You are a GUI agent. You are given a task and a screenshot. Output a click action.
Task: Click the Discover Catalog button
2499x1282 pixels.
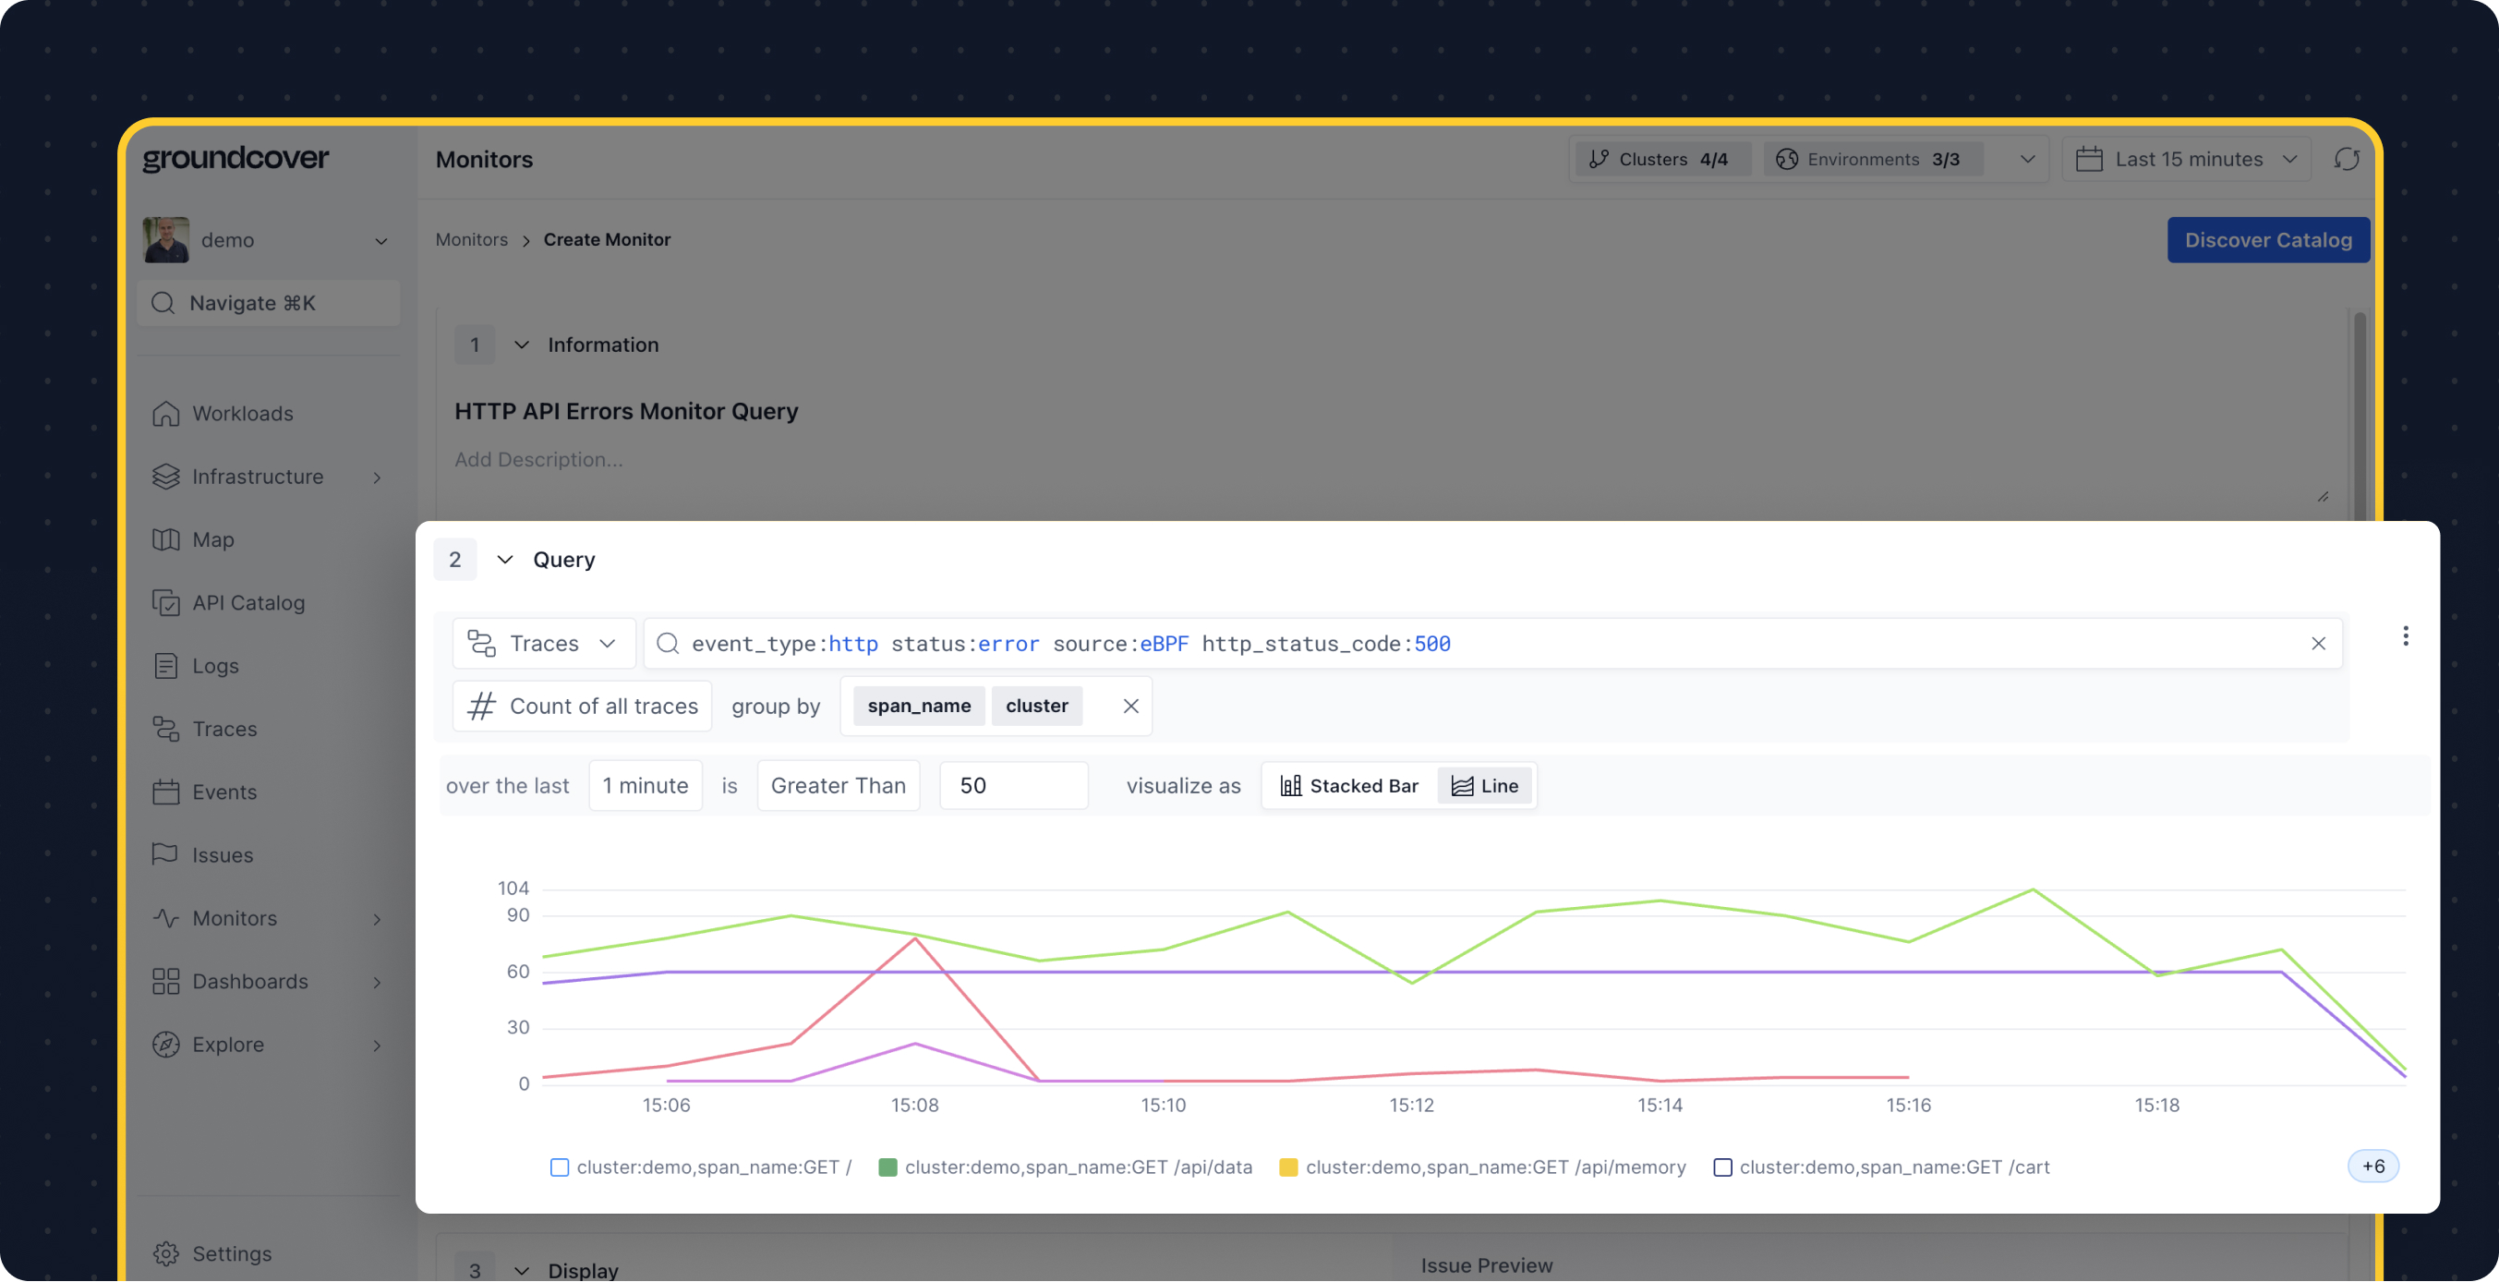(x=2267, y=240)
